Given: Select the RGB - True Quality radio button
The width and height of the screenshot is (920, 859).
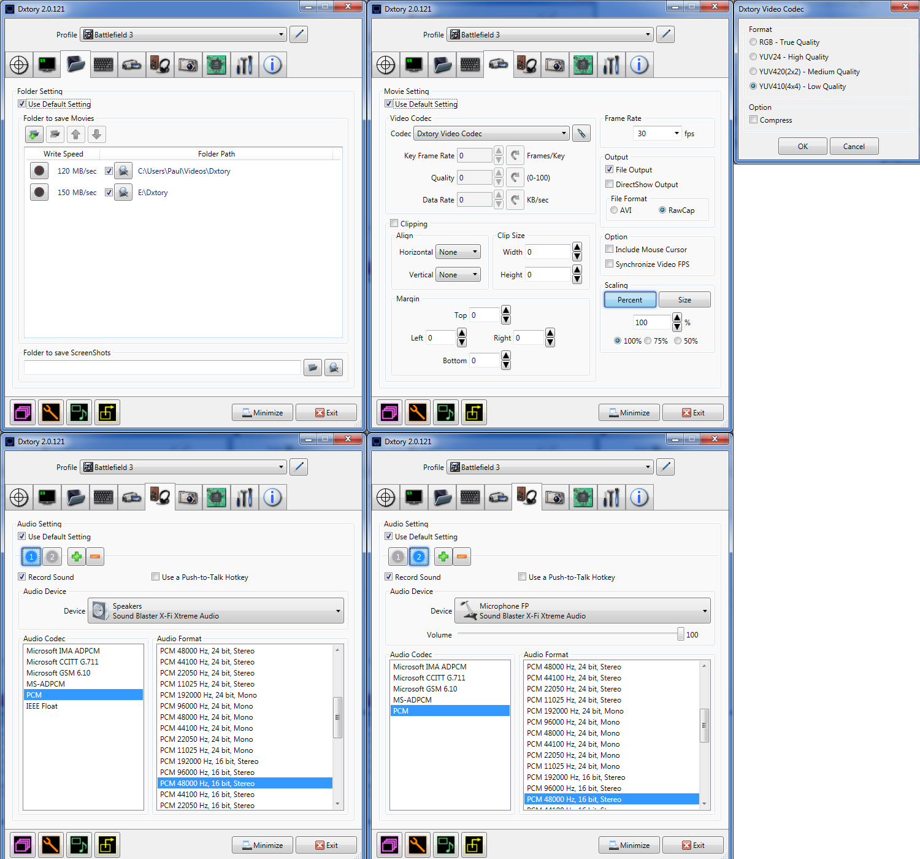Looking at the screenshot, I should 753,42.
